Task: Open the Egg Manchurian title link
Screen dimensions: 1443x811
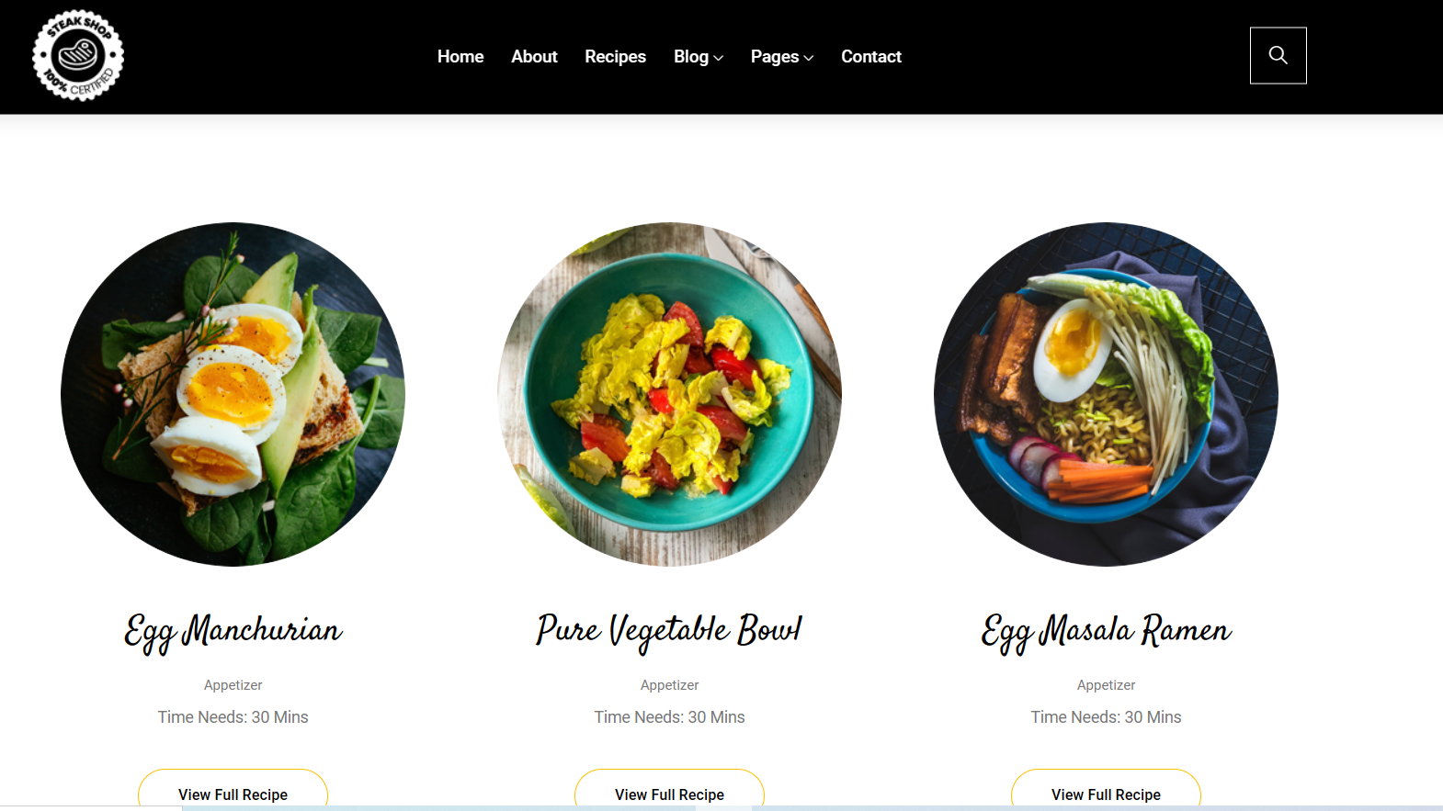Action: coord(233,632)
